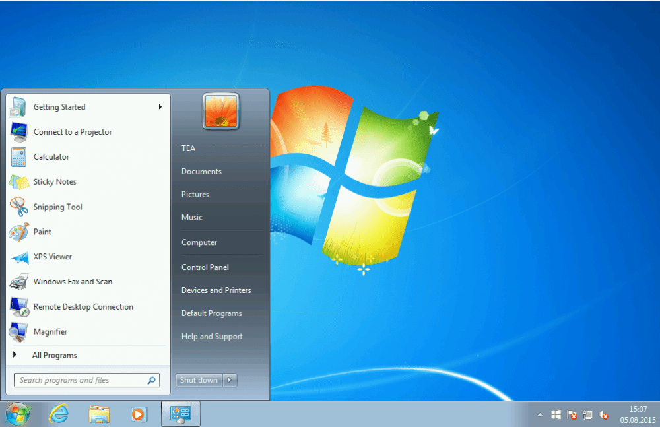The height and width of the screenshot is (427, 660).
Task: Open Pictures library link
Action: pos(195,194)
